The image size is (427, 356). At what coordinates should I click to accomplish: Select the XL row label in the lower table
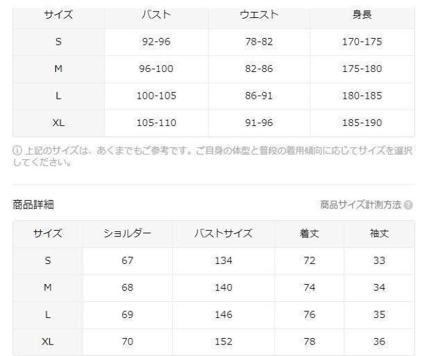click(47, 341)
